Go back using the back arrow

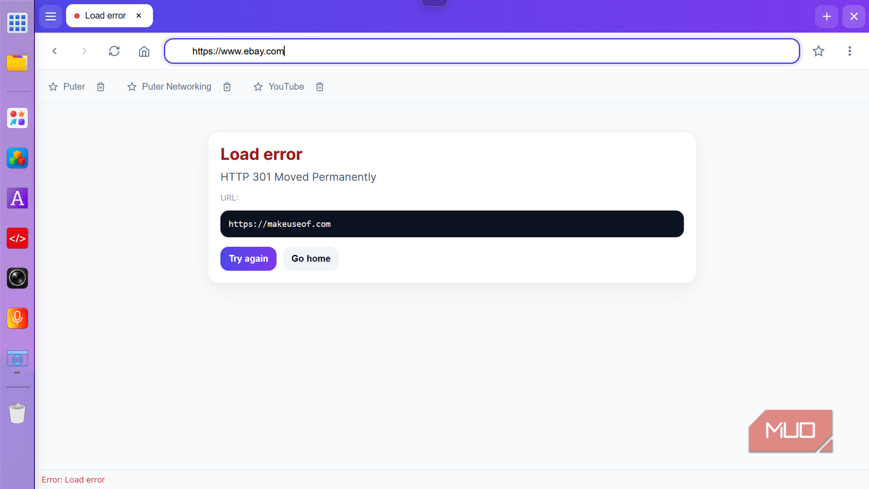click(54, 51)
